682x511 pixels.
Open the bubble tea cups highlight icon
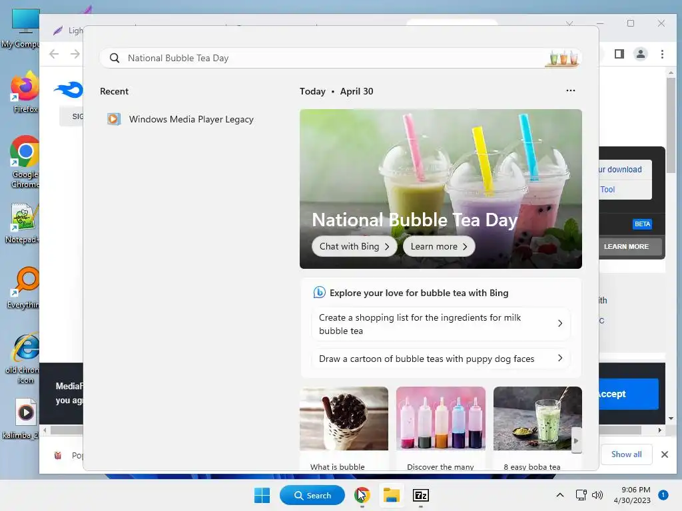562,59
